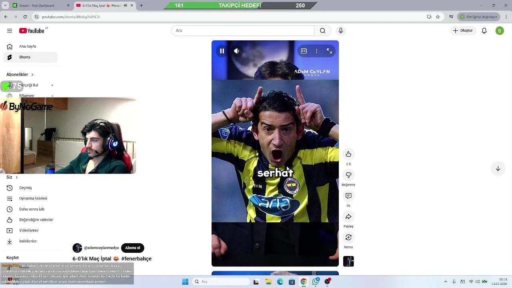Go to YouTube home via logo
Viewport: 512px width, 288px height.
[32, 31]
